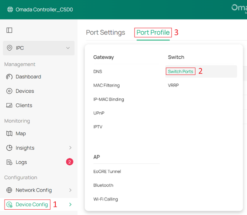Screen dimensions: 247x215
Task: Click the Omada Controller_C5D0 title
Action: pos(44,10)
